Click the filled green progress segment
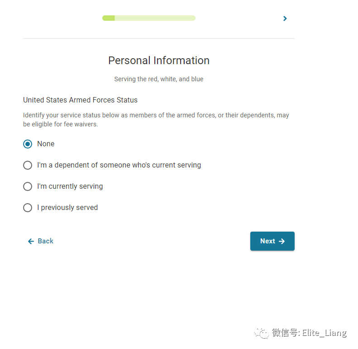This screenshot has width=358, height=349. [x=109, y=18]
